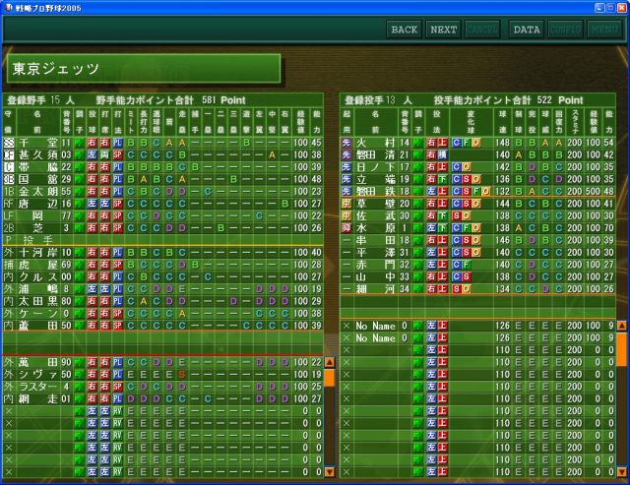Select bench player 太田黒 number 80
Viewport: 630px width, 485px height.
tap(162, 301)
